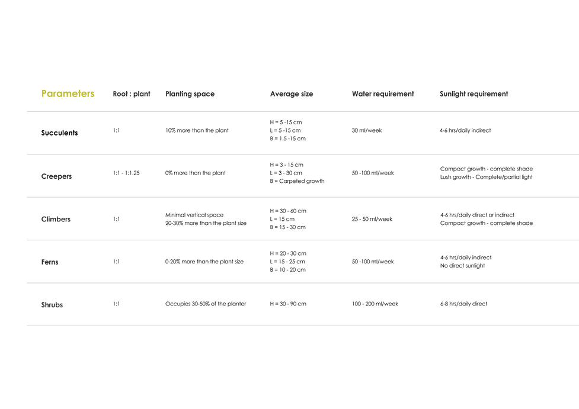Screen dimensions: 579x409
Task: Select the 100 - 200 ml/week cell
Action: coord(375,304)
